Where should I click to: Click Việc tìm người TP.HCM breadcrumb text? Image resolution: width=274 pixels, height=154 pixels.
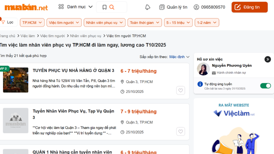(126, 36)
